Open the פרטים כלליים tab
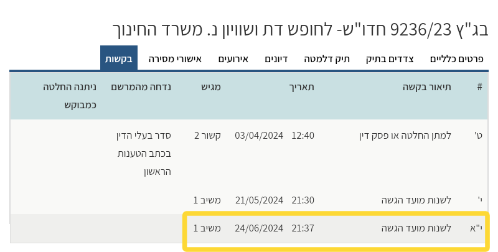498x252 pixels. click(x=457, y=60)
